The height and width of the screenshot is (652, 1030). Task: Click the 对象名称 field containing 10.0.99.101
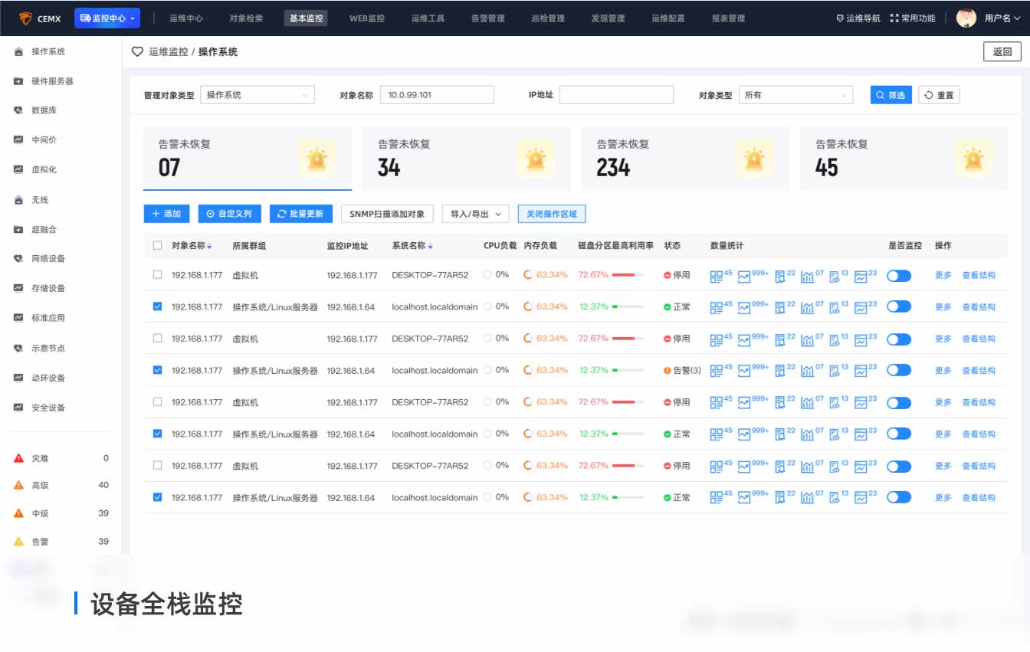click(x=437, y=95)
